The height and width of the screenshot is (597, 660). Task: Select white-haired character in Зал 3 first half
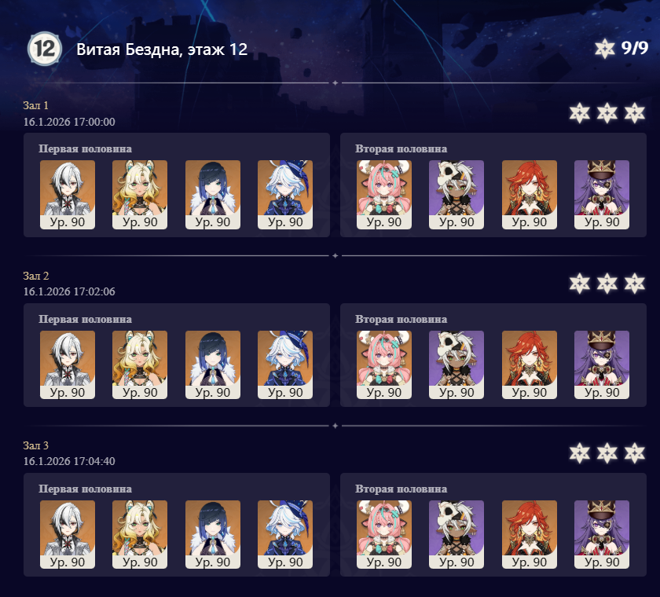click(68, 534)
